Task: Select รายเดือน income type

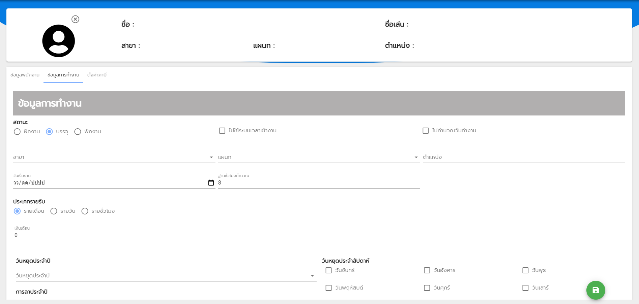Action: [x=17, y=211]
